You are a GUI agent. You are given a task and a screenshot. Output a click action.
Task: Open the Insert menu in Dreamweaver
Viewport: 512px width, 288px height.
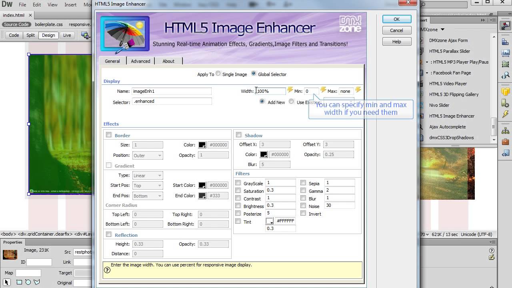point(70,5)
